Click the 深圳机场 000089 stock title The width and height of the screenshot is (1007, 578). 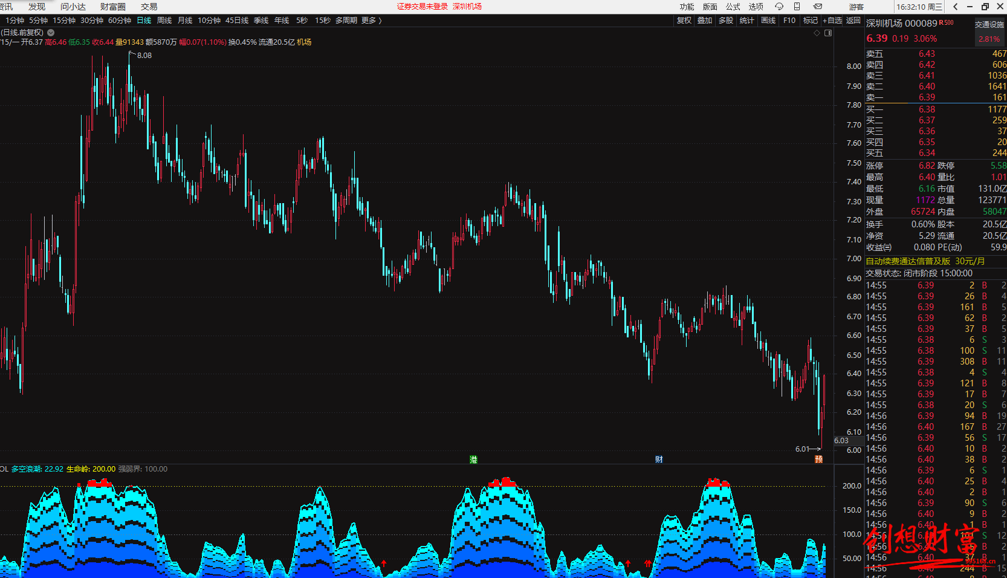901,24
